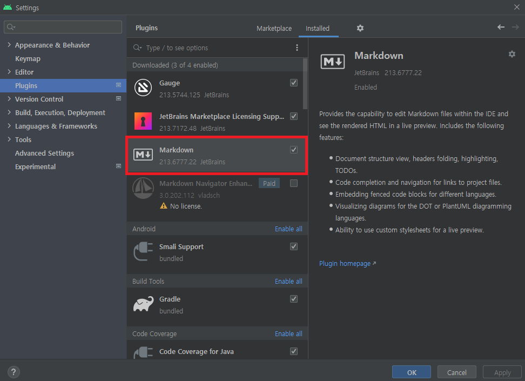
Task: Open the plugin search options kebab menu
Action: coord(297,48)
